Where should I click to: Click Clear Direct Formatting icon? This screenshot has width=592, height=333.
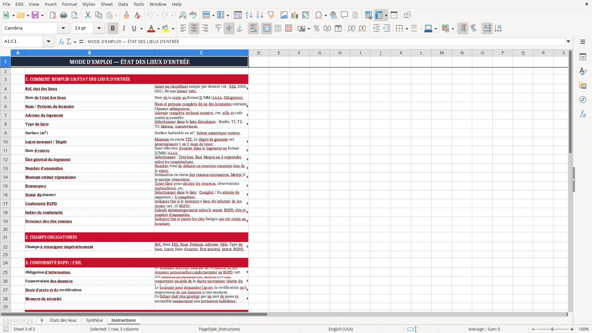click(x=137, y=15)
